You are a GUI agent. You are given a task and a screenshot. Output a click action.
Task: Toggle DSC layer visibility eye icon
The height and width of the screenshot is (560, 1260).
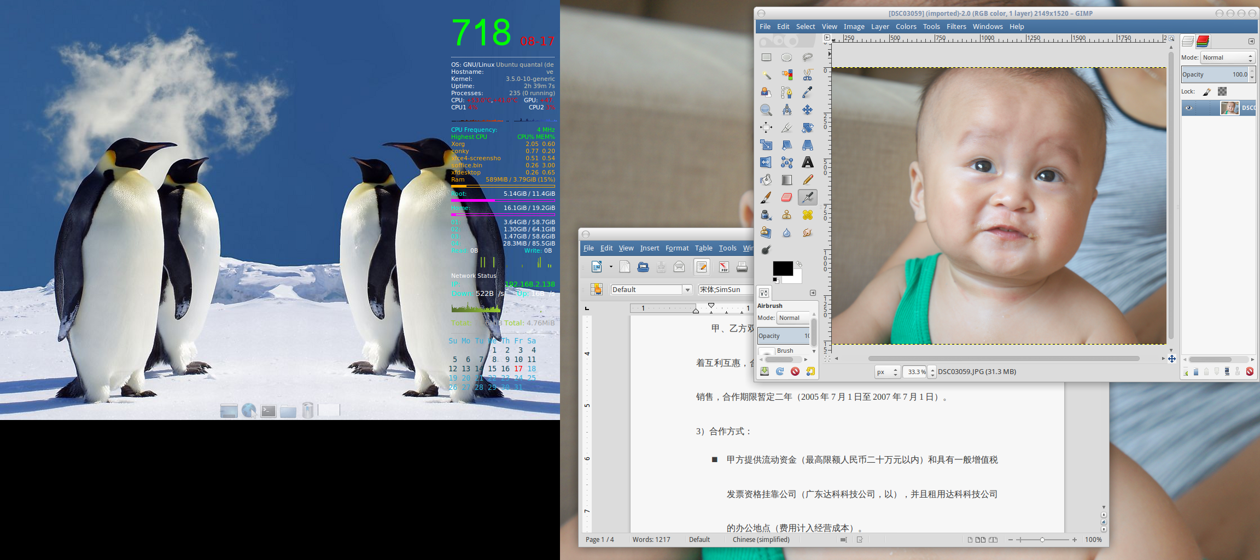(x=1188, y=108)
